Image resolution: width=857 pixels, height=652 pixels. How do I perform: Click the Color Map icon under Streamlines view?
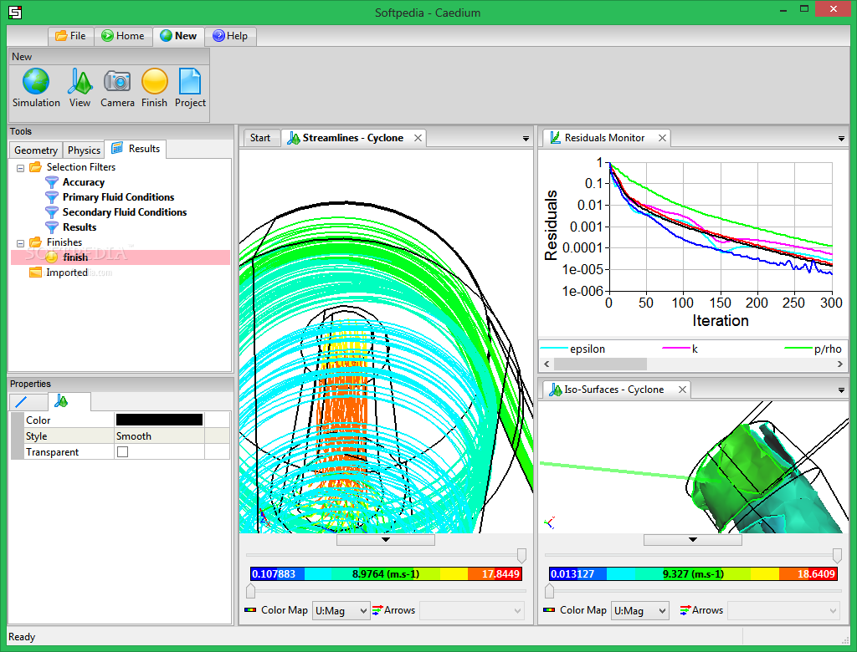click(250, 610)
